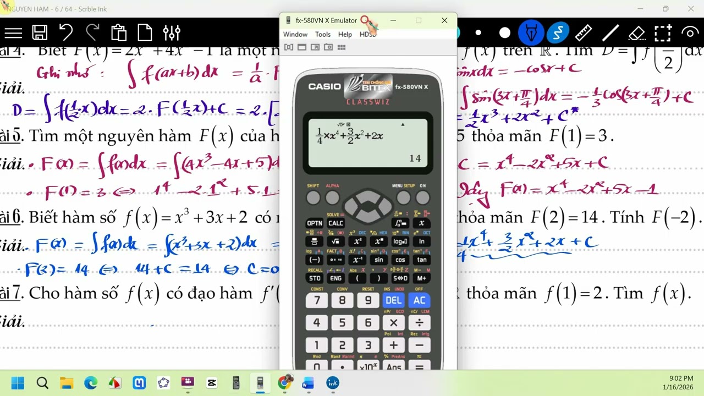Screen dimensions: 704x396
Task: Open the emulator HDSD menu
Action: pos(367,34)
